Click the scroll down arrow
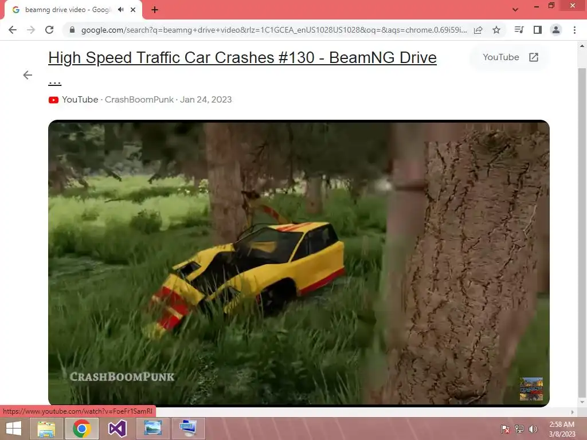 (582, 402)
